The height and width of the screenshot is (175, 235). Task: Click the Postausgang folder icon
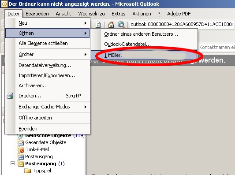click(20, 156)
